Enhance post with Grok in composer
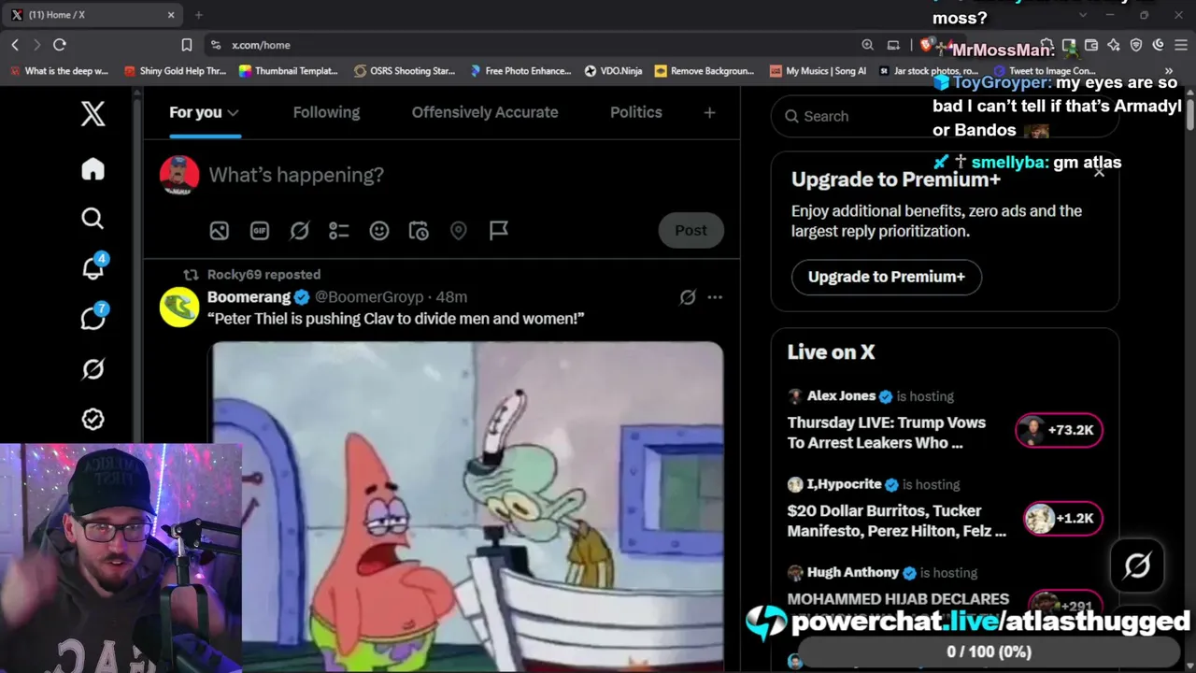The image size is (1196, 673). [299, 231]
